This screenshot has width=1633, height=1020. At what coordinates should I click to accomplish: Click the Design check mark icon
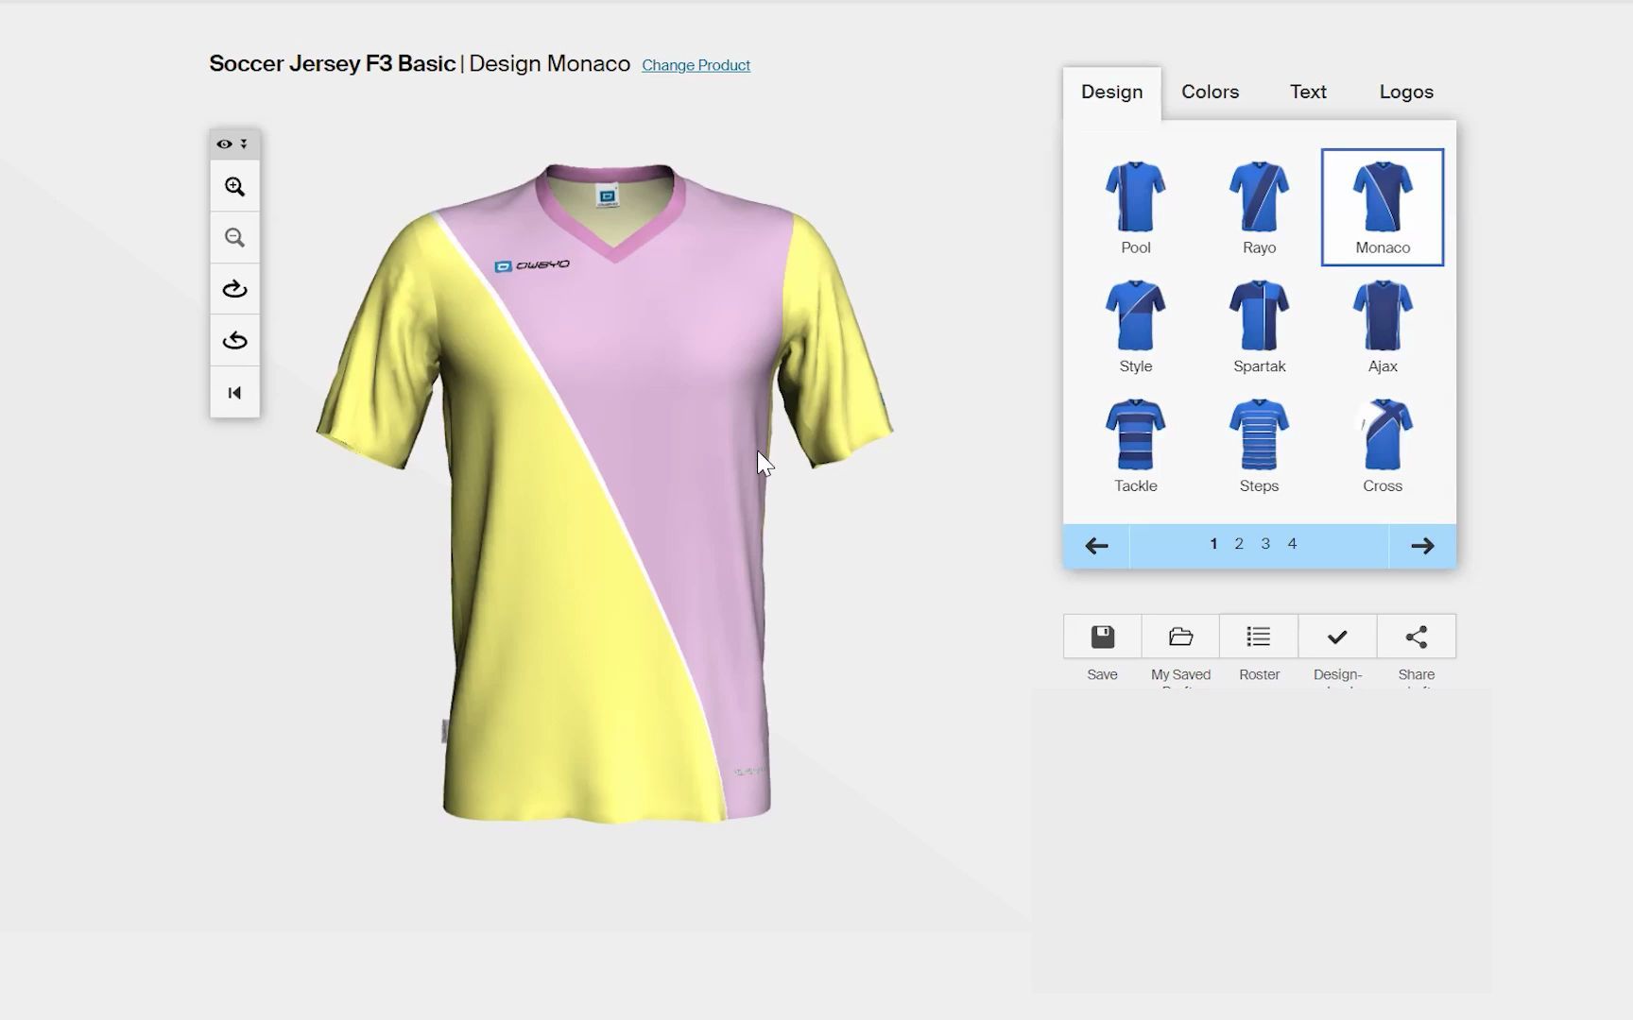1337,637
